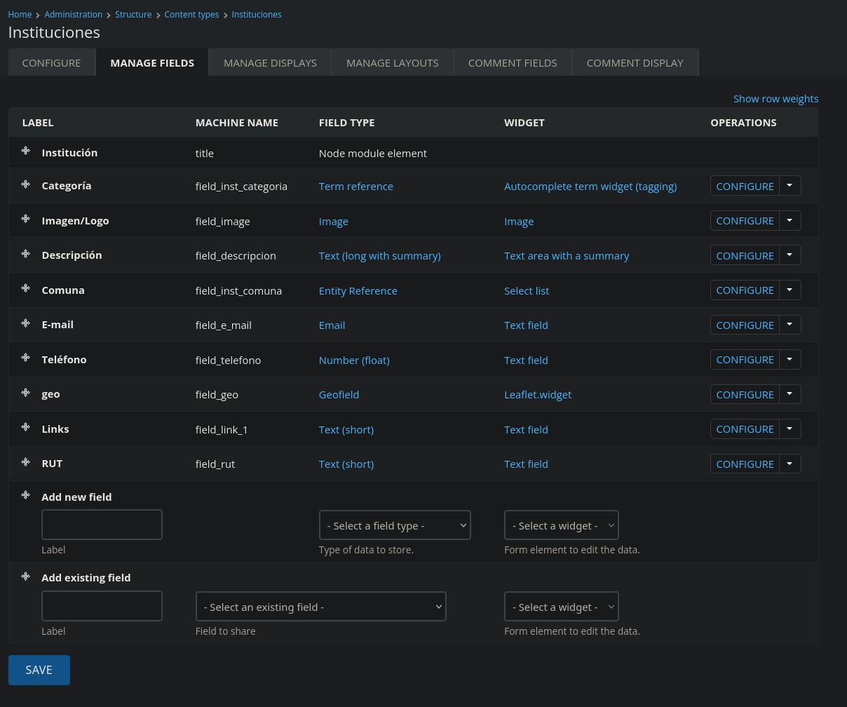847x707 pixels.
Task: Click the drag handle for Institución row
Action: [25, 151]
